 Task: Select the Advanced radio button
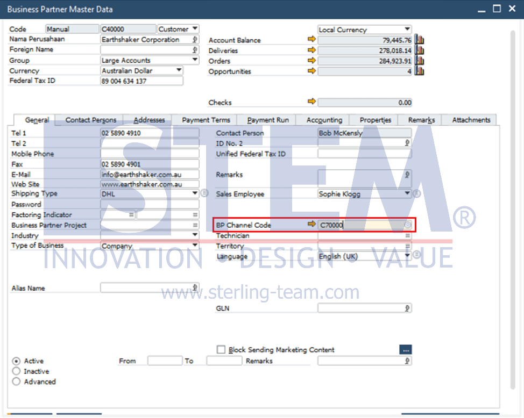pos(16,381)
